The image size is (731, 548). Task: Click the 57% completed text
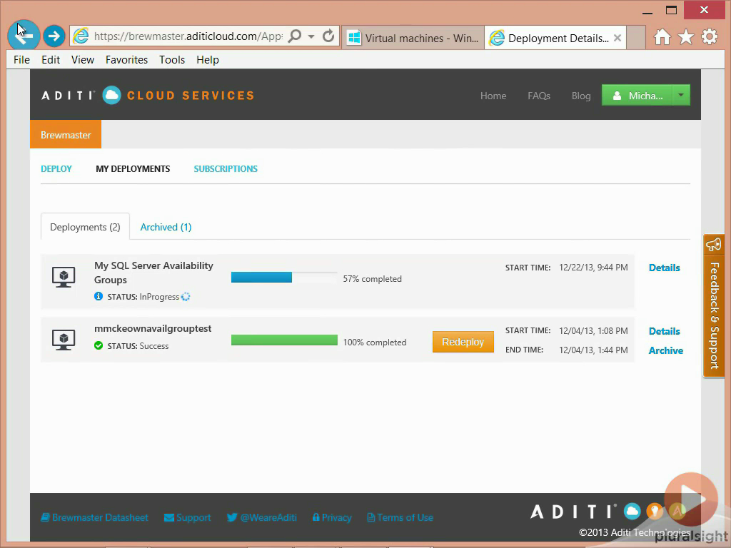(x=372, y=279)
